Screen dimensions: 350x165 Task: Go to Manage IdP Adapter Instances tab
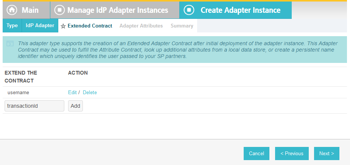click(115, 10)
